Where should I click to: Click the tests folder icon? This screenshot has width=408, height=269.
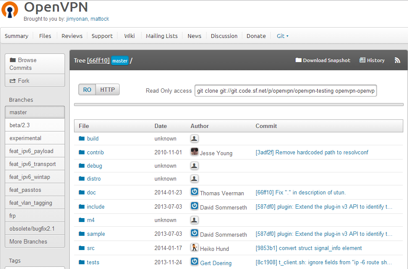click(82, 262)
